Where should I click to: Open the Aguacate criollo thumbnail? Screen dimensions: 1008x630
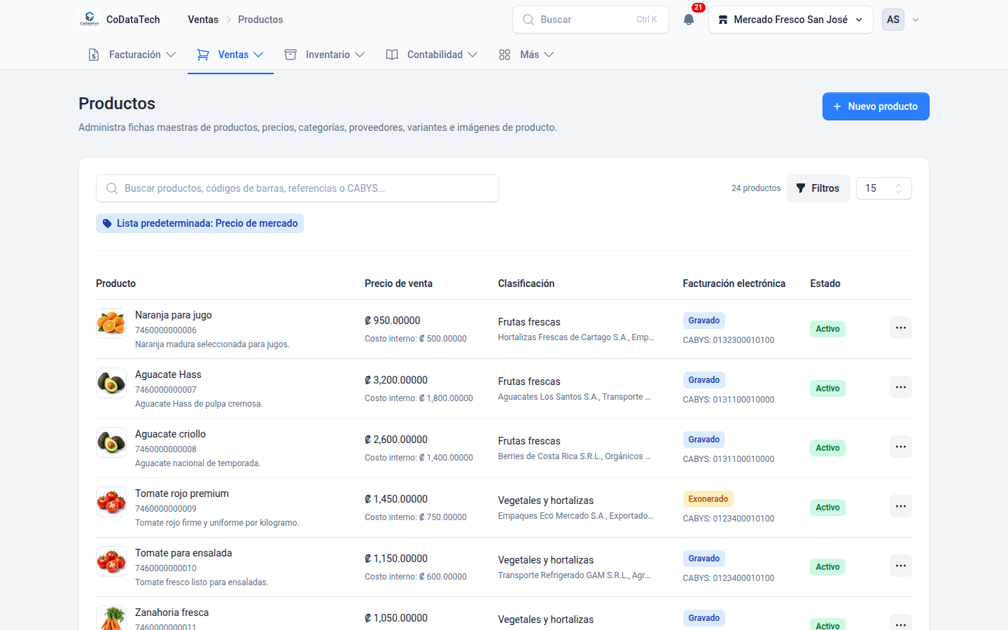coord(111,442)
